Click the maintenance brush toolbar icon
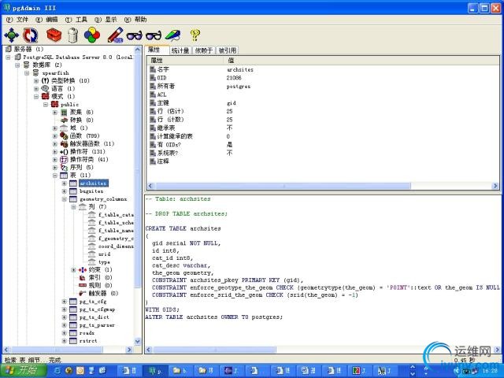The height and width of the screenshot is (378, 504). click(173, 35)
